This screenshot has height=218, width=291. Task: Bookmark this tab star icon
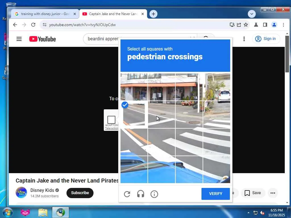click(246, 25)
